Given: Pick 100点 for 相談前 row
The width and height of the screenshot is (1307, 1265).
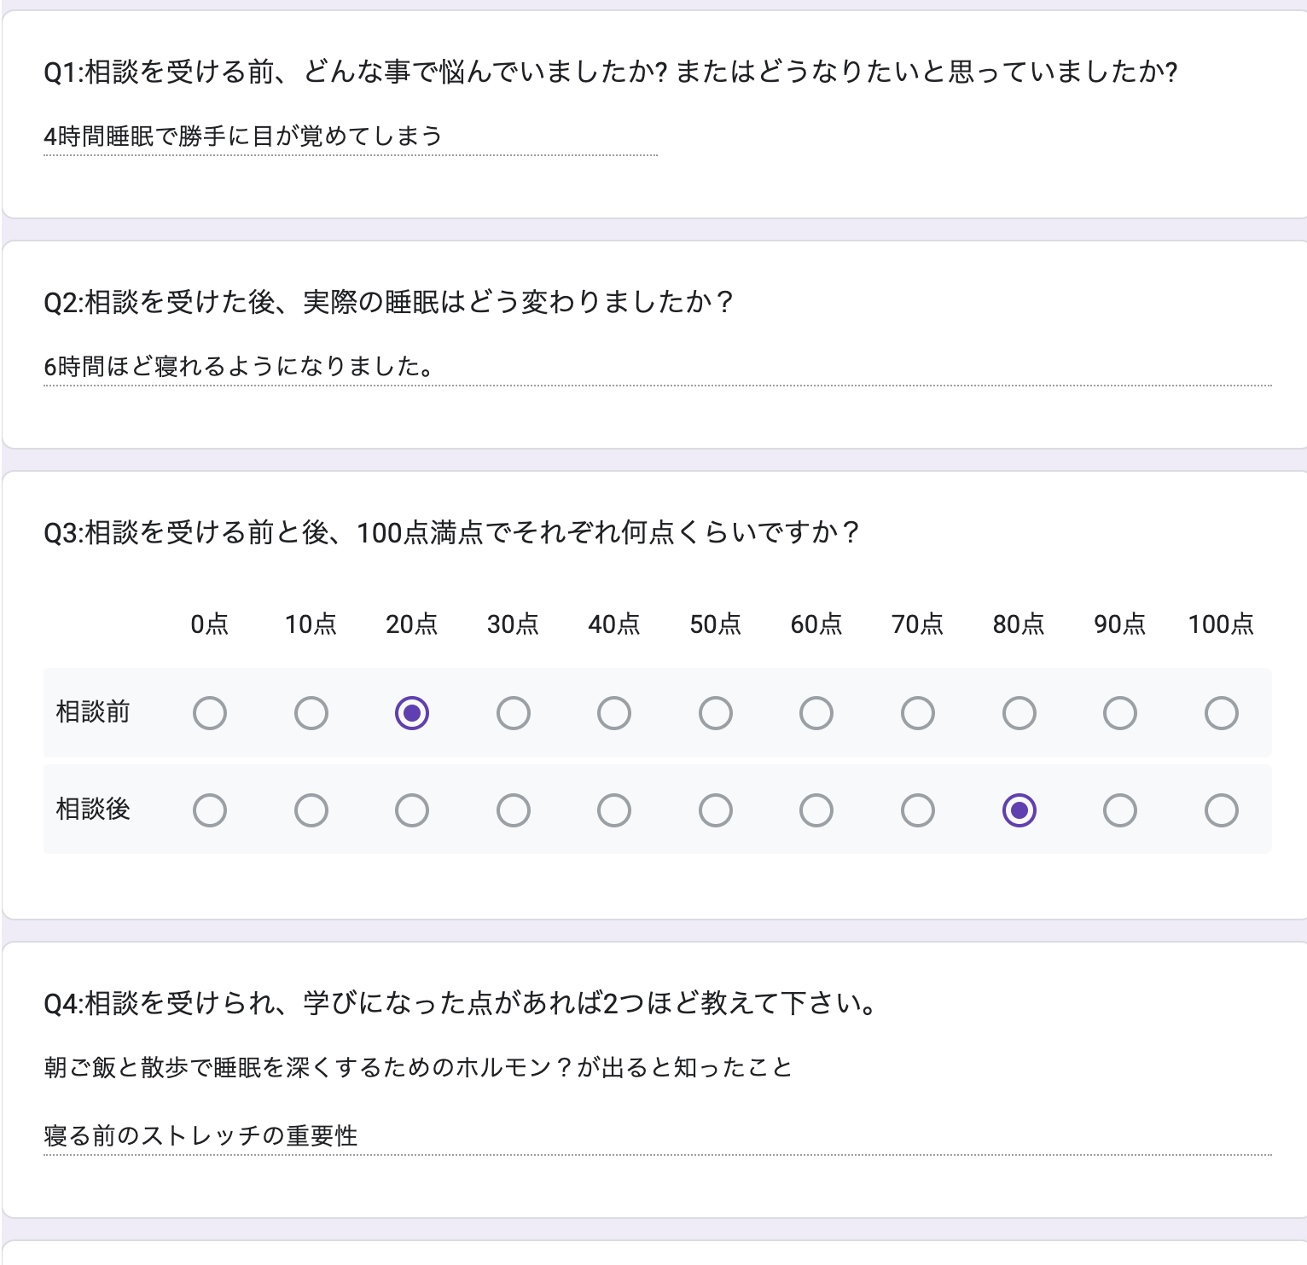Looking at the screenshot, I should click(x=1222, y=713).
